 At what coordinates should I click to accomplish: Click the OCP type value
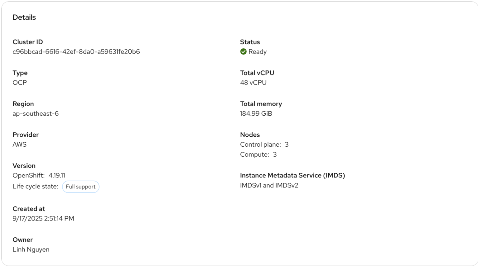pyautogui.click(x=20, y=83)
